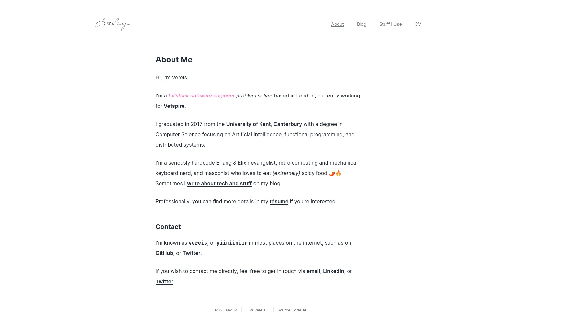Viewport: 565px width, 326px height.
Task: Click the © Vereis footer text
Action: pos(257,310)
